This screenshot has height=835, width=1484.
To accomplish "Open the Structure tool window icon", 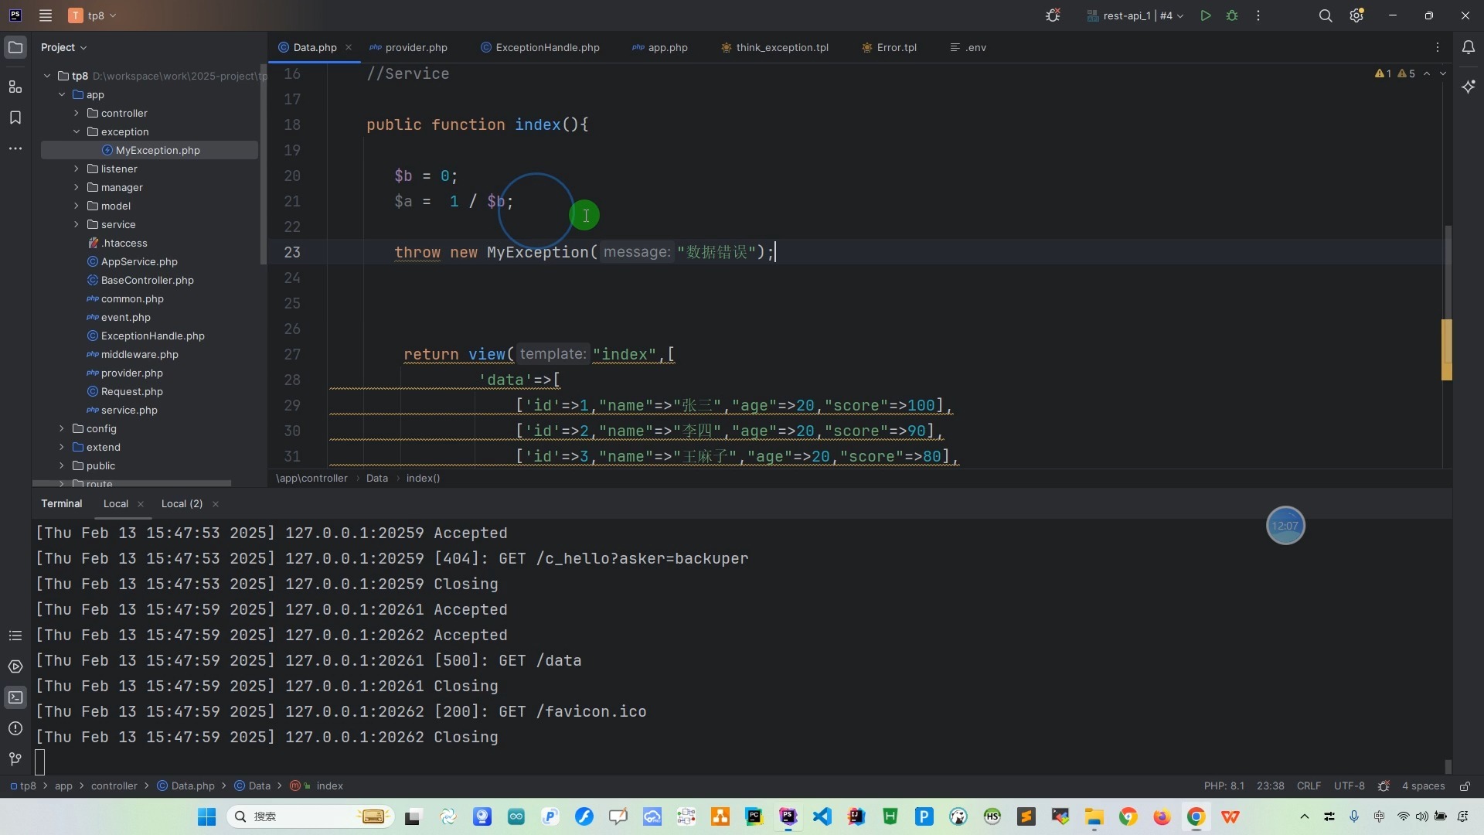I will 15,87.
